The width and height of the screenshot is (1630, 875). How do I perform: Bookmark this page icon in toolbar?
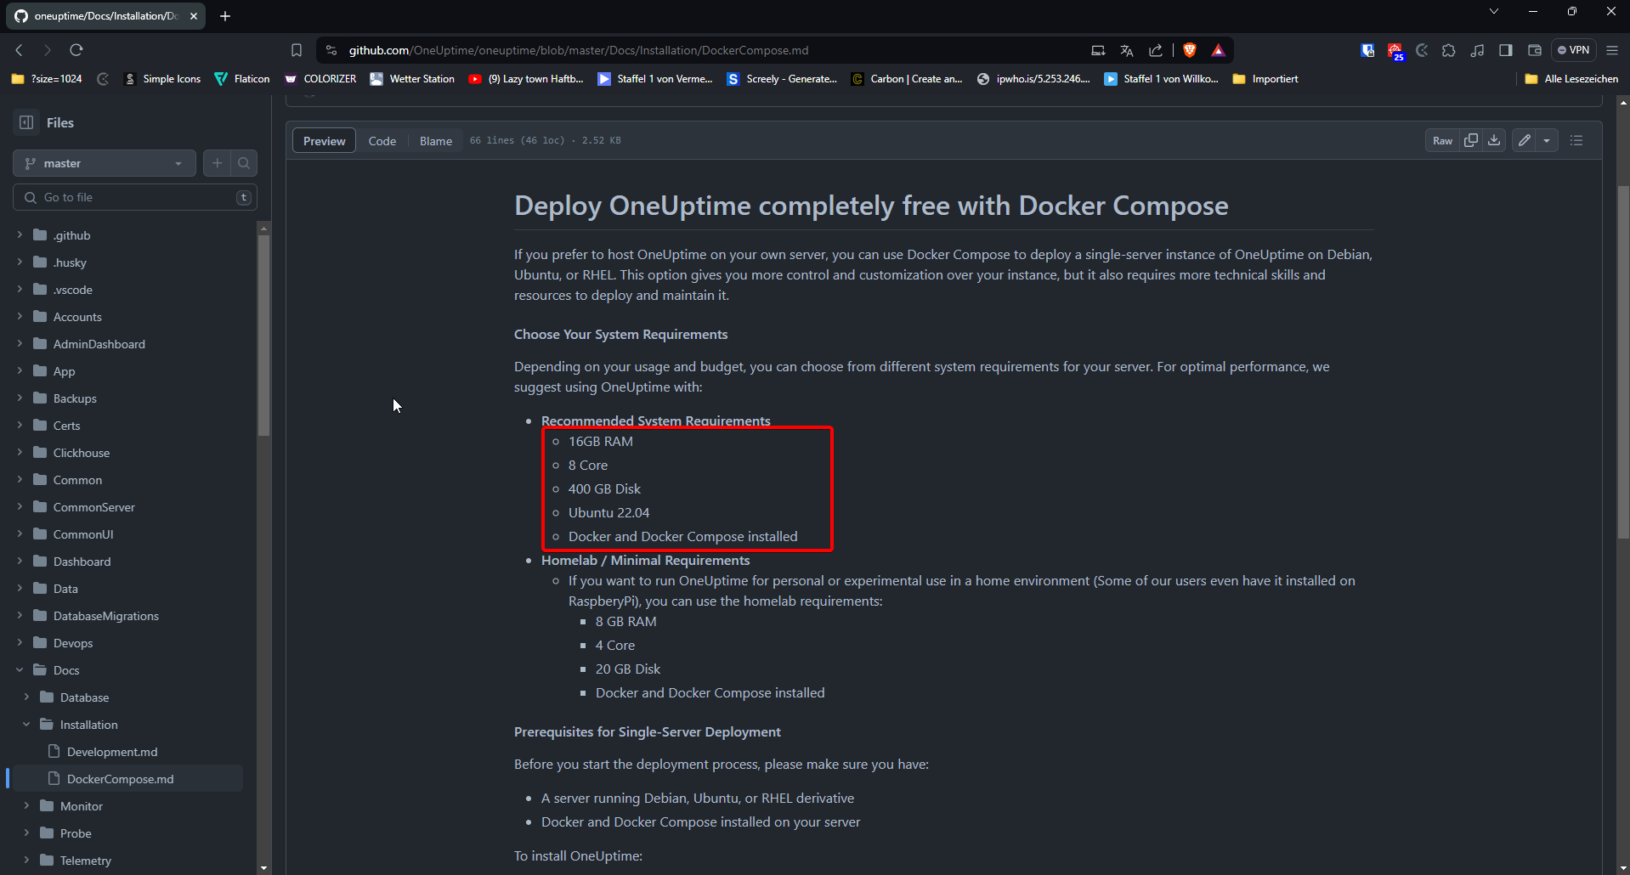[297, 50]
